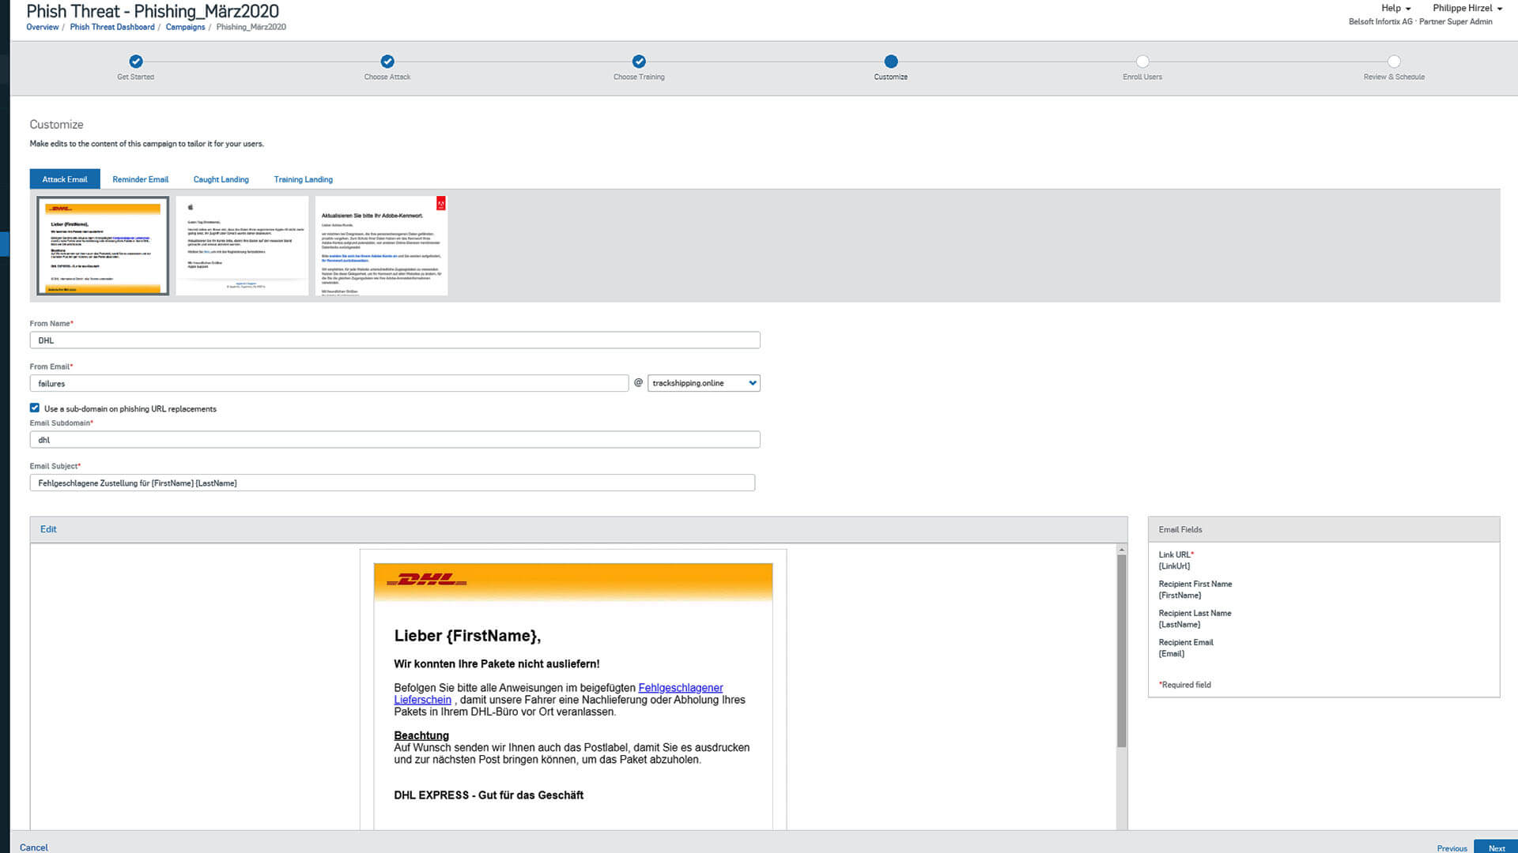Click the Email Fields panel header
This screenshot has width=1518, height=853.
pyautogui.click(x=1324, y=529)
